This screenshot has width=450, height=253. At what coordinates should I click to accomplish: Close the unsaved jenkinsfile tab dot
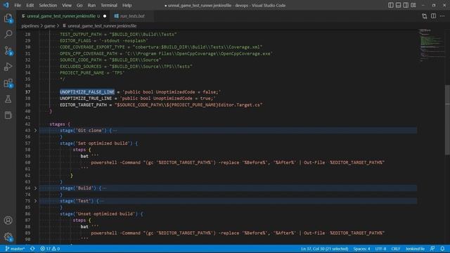[105, 16]
